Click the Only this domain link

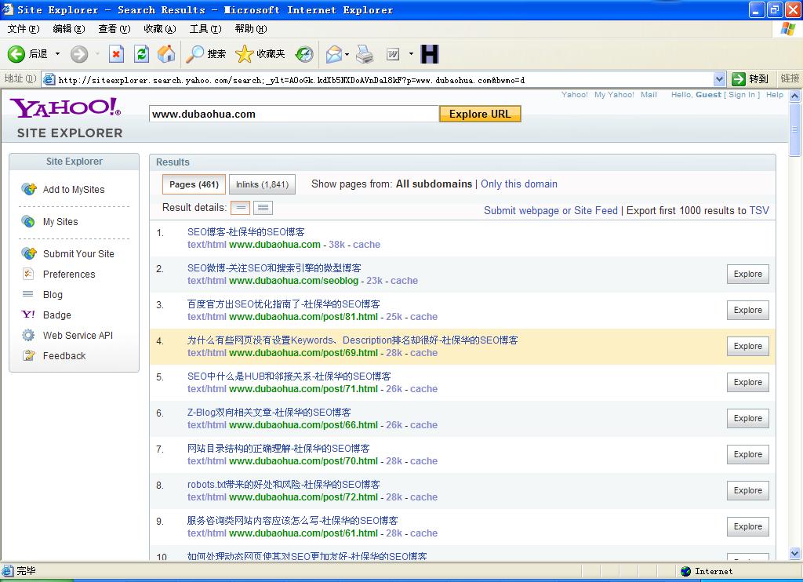tap(519, 184)
